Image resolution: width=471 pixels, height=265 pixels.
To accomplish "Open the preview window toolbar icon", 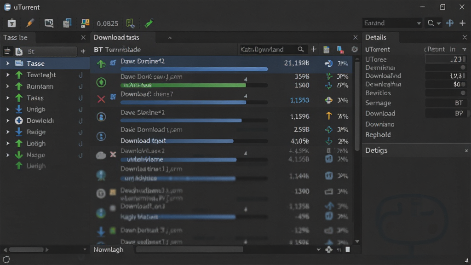I will point(49,23).
